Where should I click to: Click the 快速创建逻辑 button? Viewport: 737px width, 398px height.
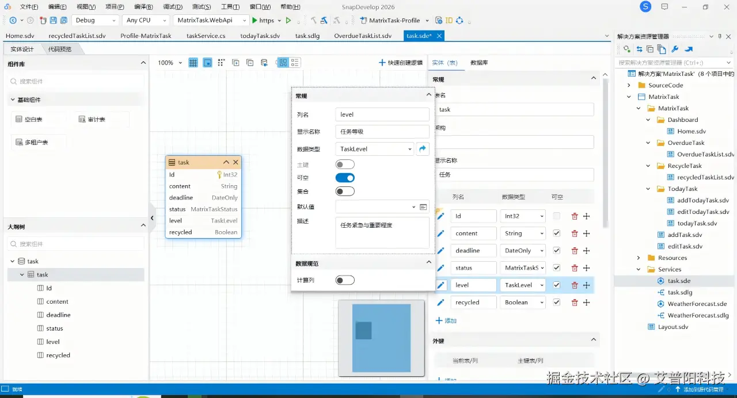pos(400,63)
